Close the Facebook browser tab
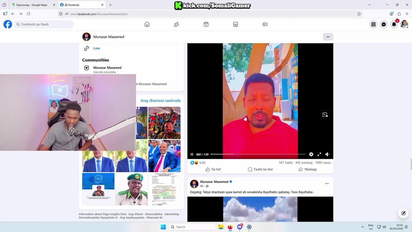The width and height of the screenshot is (412, 232). coord(102,5)
